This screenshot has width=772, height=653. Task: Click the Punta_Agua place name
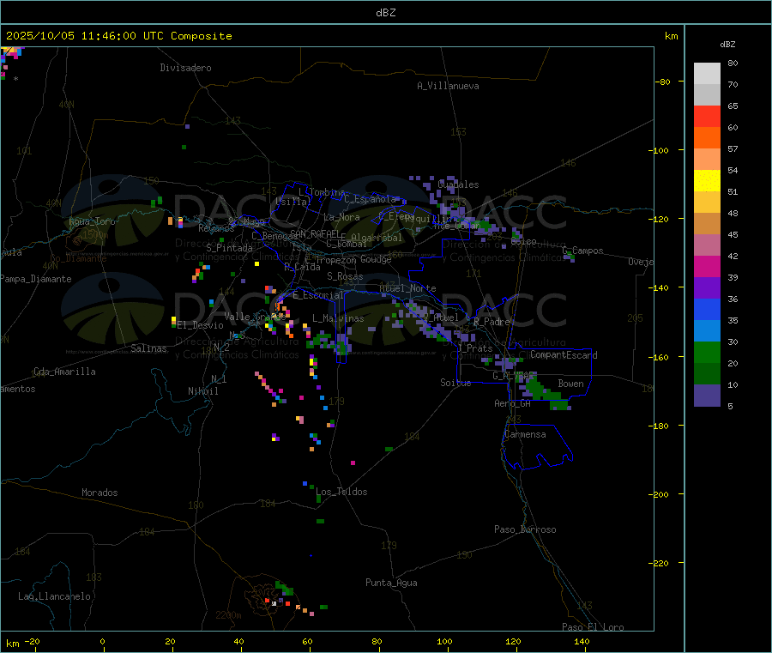pos(391,583)
